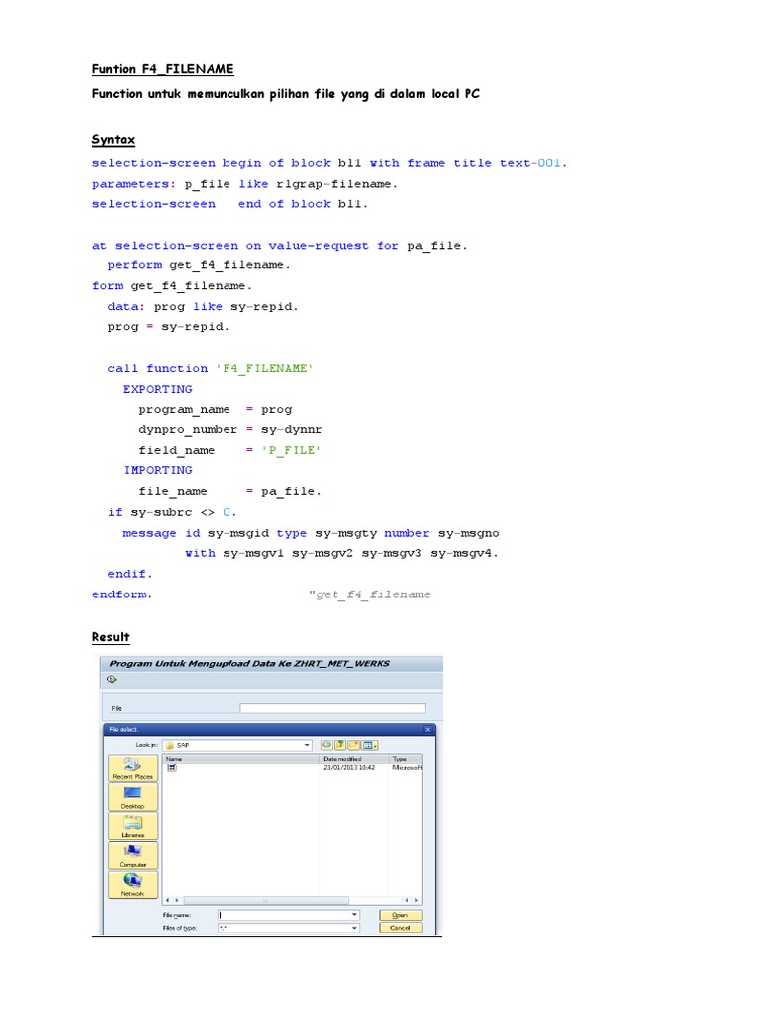763x1018 pixels.
Task: Open Computer shortcut in places bar
Action: [133, 856]
